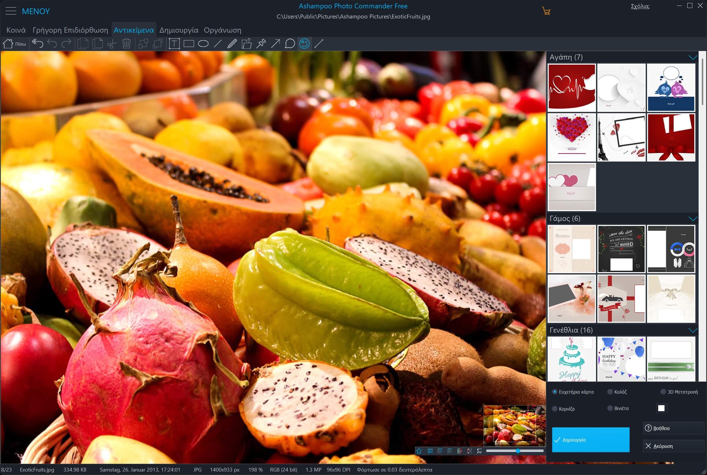Choose the pencil drawing tool

pyautogui.click(x=232, y=44)
